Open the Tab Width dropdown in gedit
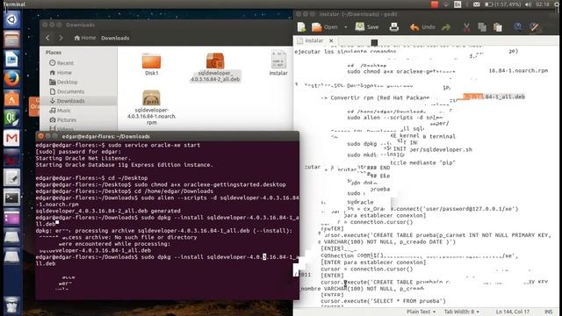This screenshot has width=562, height=316. tap(462, 312)
